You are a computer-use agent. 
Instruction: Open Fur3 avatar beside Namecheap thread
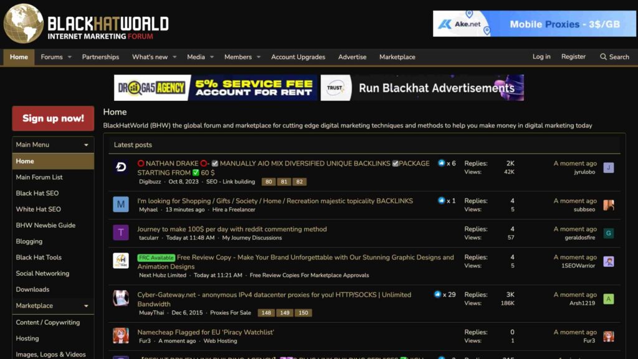click(121, 335)
